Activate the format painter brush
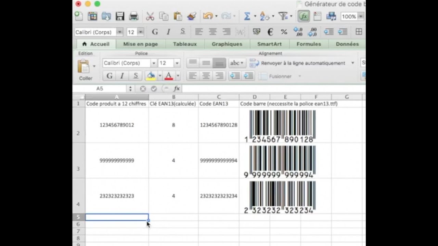 [191, 16]
